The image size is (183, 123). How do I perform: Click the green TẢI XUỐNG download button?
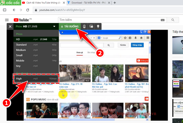click(69, 26)
